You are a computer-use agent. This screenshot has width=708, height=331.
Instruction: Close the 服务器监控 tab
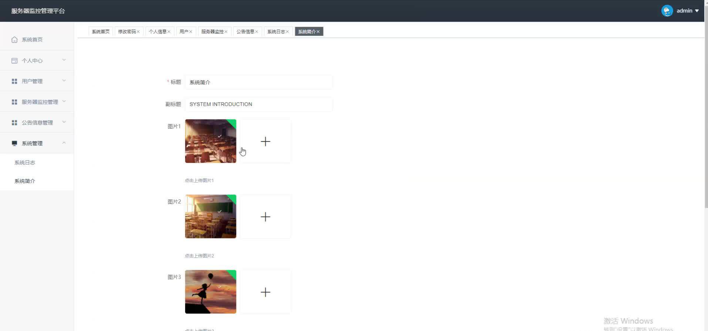point(226,32)
